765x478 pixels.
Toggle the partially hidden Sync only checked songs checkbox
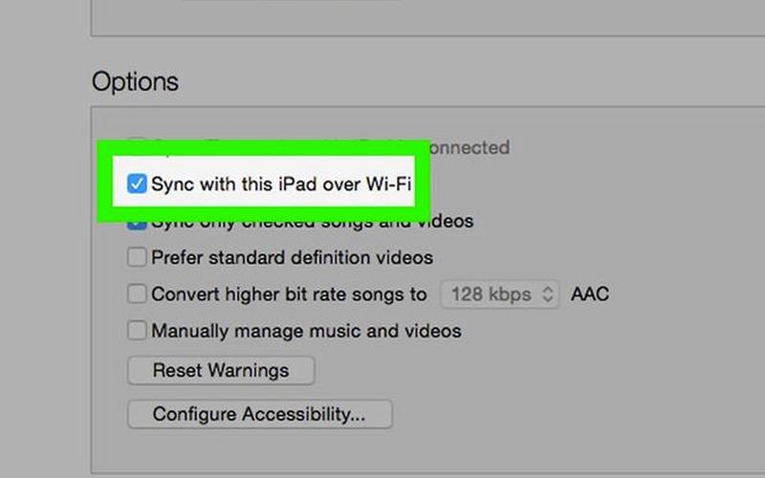(x=137, y=226)
